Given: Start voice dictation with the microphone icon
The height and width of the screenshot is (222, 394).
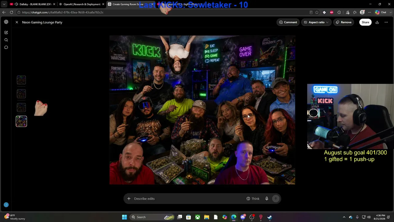Looking at the screenshot, I should 267,199.
